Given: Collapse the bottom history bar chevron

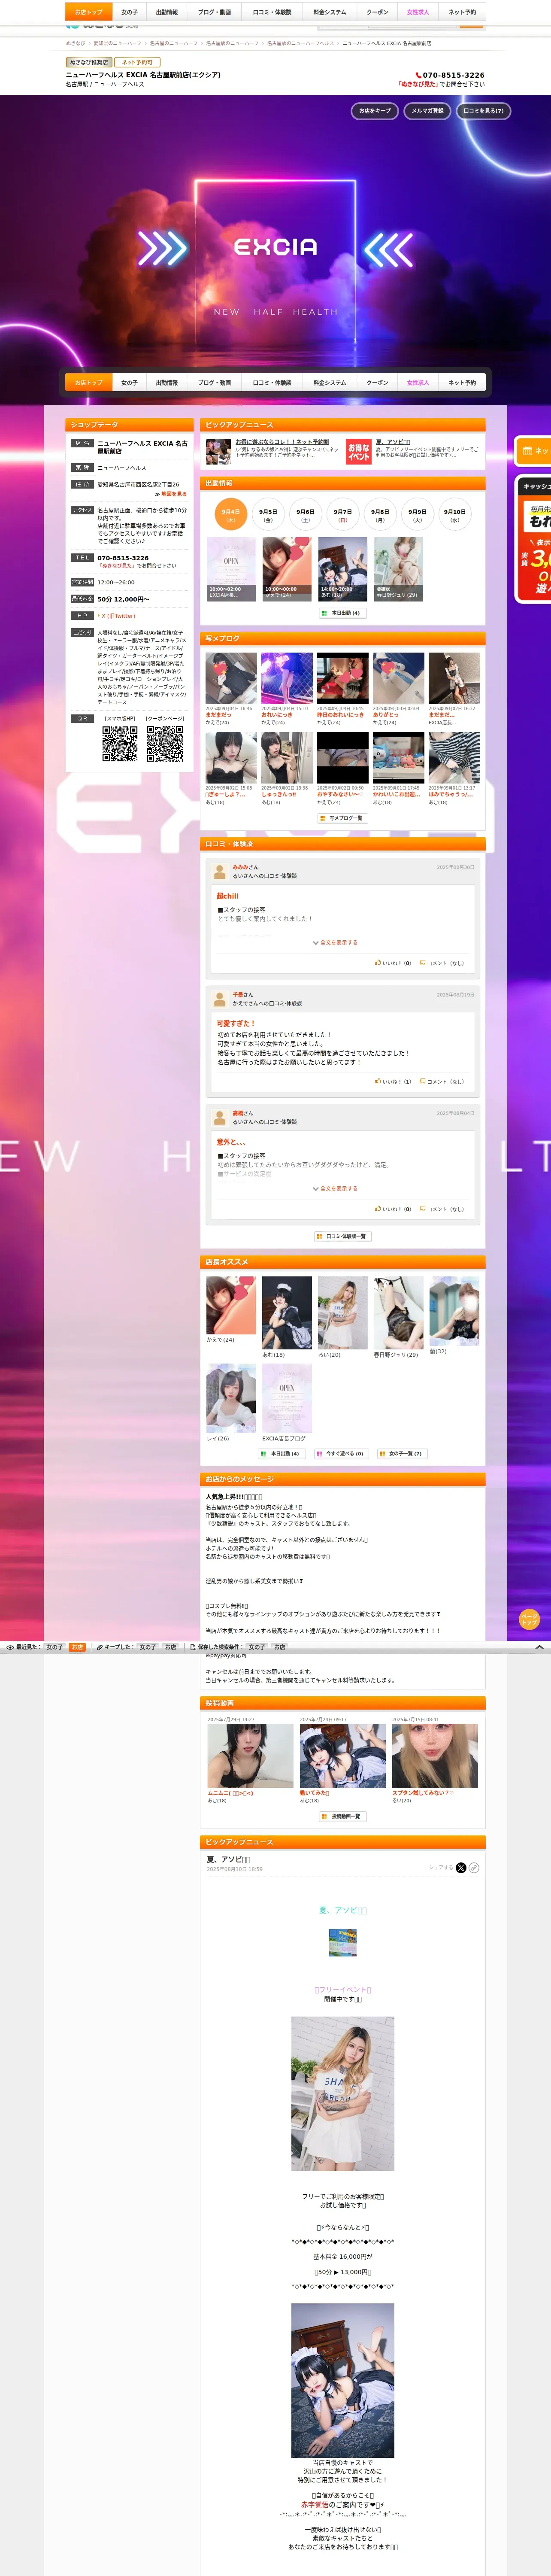Looking at the screenshot, I should [x=540, y=1646].
